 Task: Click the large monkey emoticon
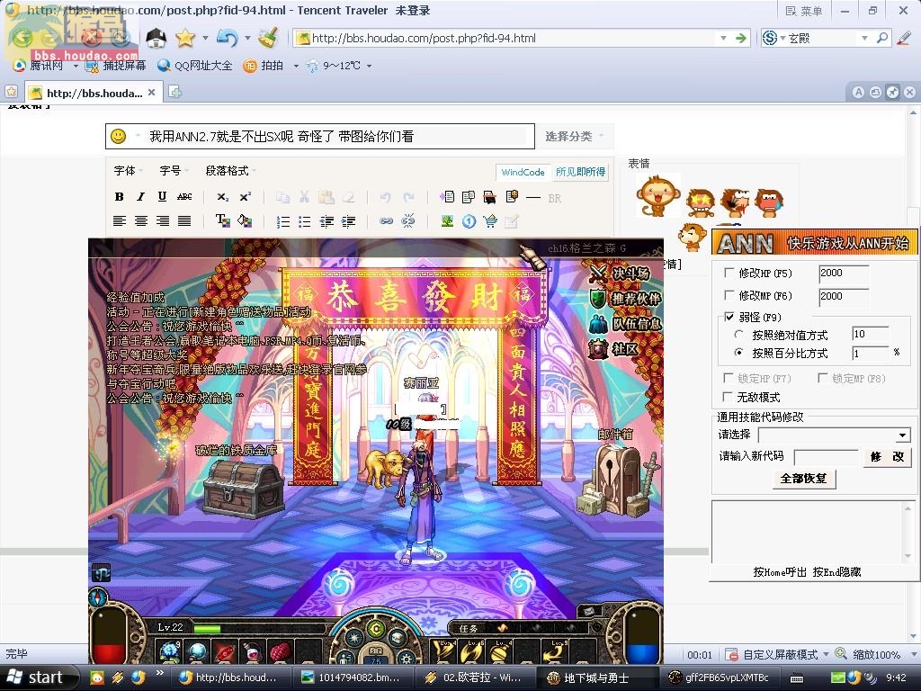[657, 195]
